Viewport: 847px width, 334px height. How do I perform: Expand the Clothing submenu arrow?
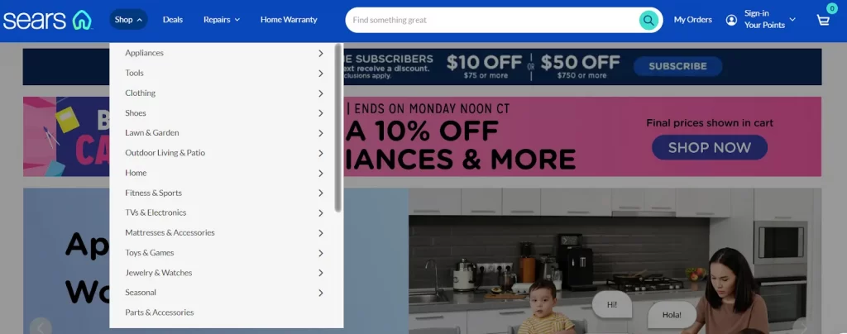click(321, 93)
